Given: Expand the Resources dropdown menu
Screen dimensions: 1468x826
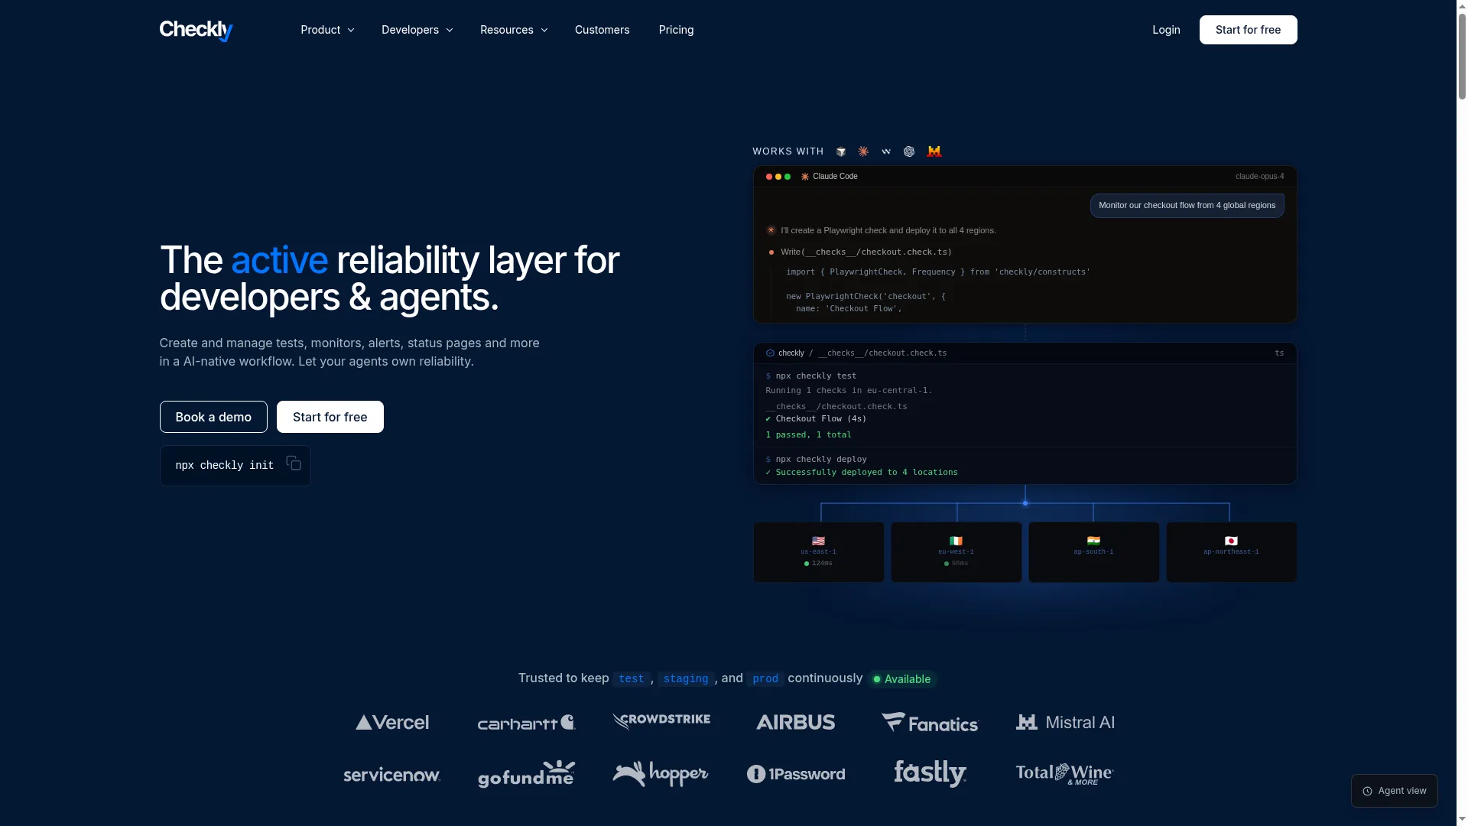Looking at the screenshot, I should [x=514, y=30].
